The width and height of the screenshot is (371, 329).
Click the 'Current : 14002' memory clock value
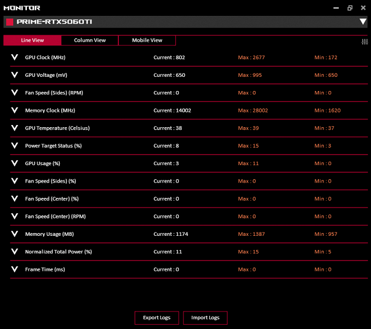tap(172, 111)
